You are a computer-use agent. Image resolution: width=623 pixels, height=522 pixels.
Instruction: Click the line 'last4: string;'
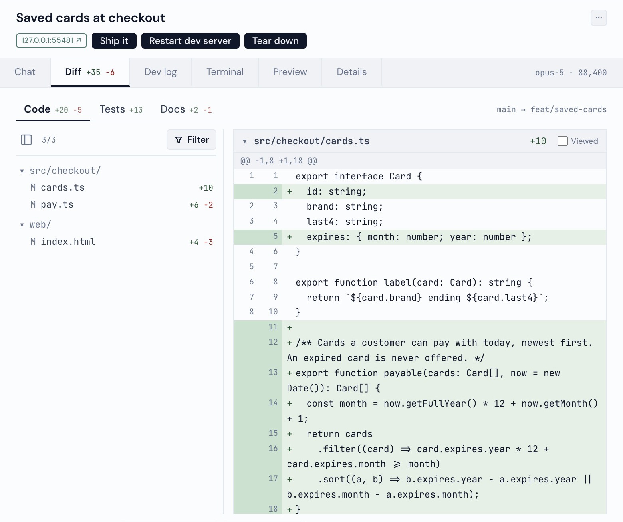click(x=420, y=222)
